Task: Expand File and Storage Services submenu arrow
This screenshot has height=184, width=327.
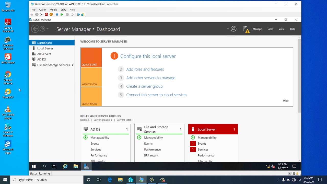Action: [73, 65]
